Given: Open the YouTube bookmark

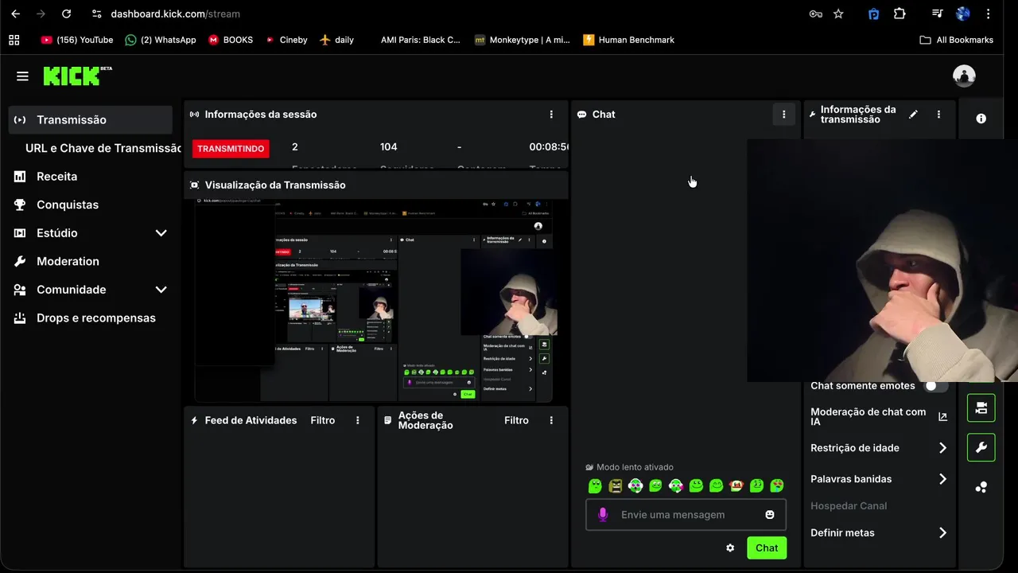Looking at the screenshot, I should point(77,40).
